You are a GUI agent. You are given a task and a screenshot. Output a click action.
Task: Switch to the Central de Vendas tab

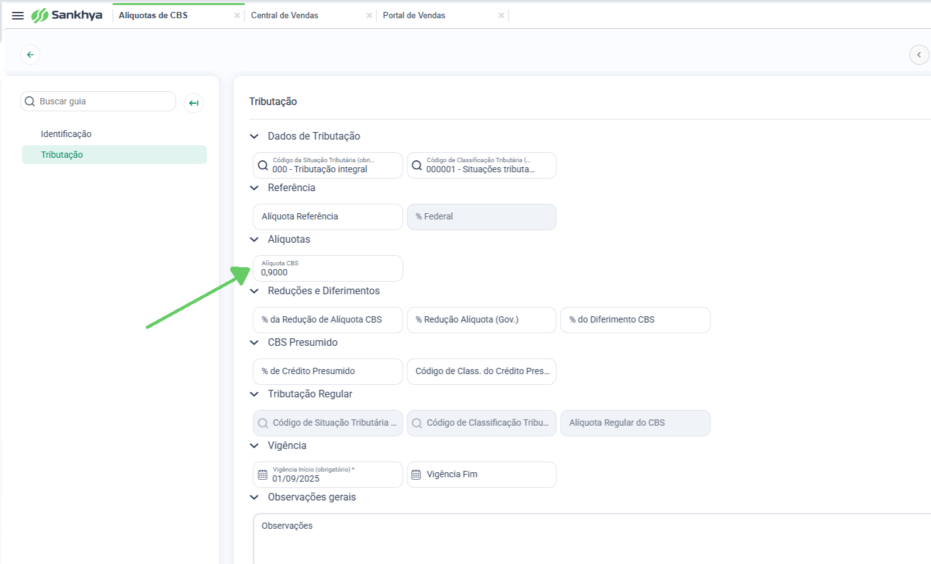pos(285,15)
